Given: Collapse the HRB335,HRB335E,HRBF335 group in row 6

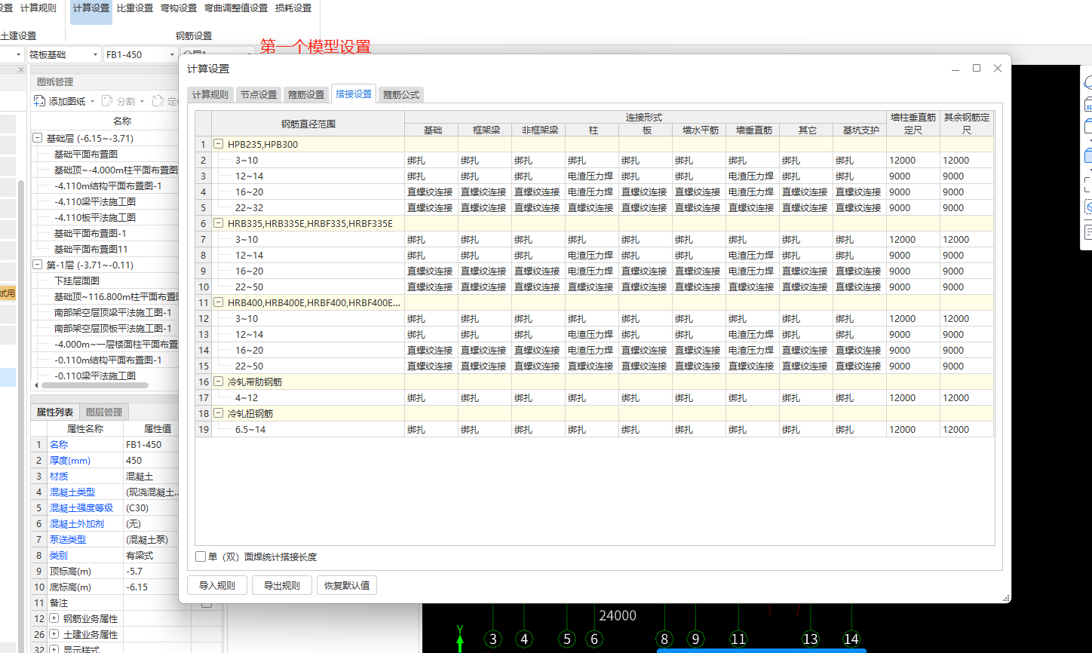Looking at the screenshot, I should 219,223.
